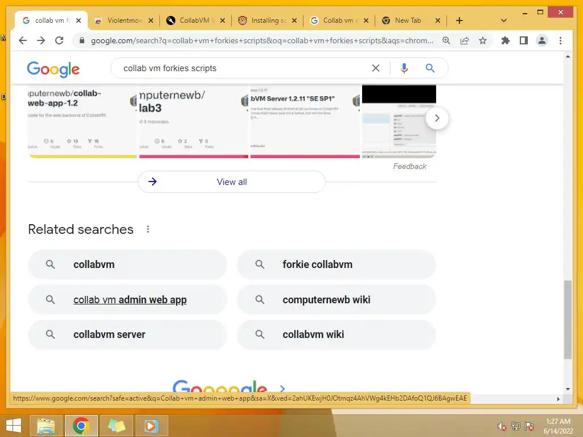Go forward to the next page
This screenshot has width=583, height=437.
(41, 40)
